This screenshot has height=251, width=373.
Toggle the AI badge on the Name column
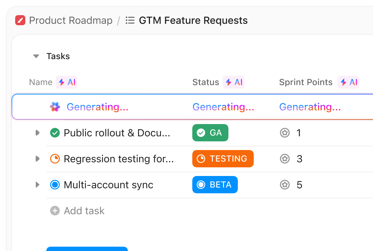[67, 82]
